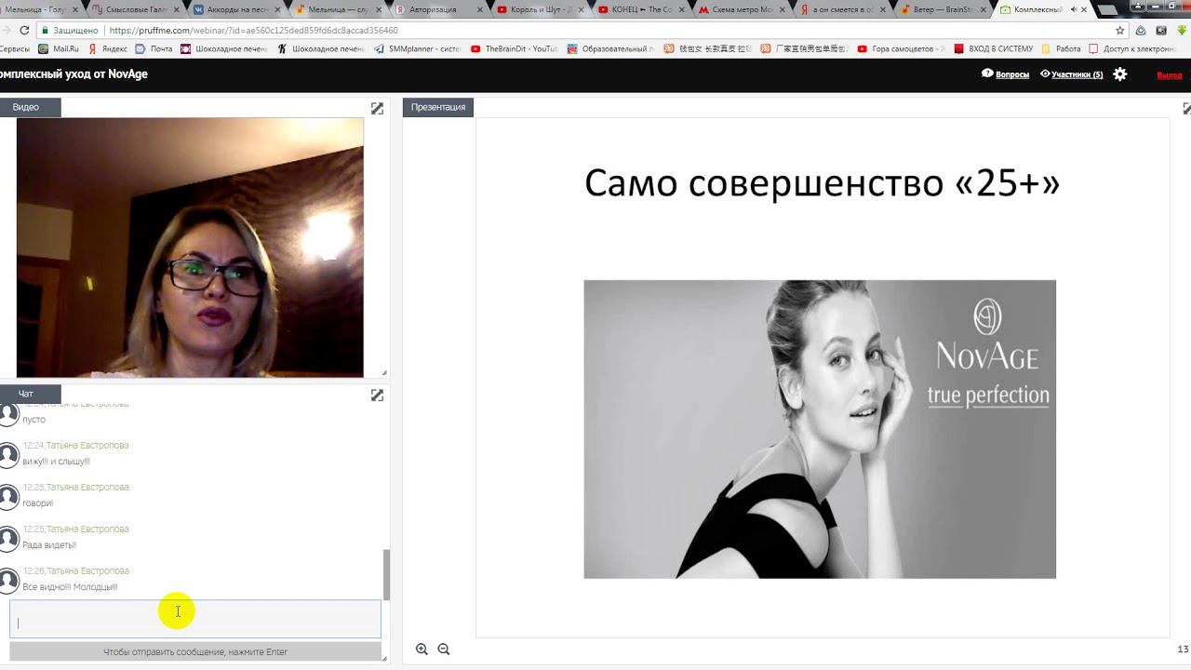Bookmark this page with the star icon
This screenshot has height=670, width=1191.
1120,31
